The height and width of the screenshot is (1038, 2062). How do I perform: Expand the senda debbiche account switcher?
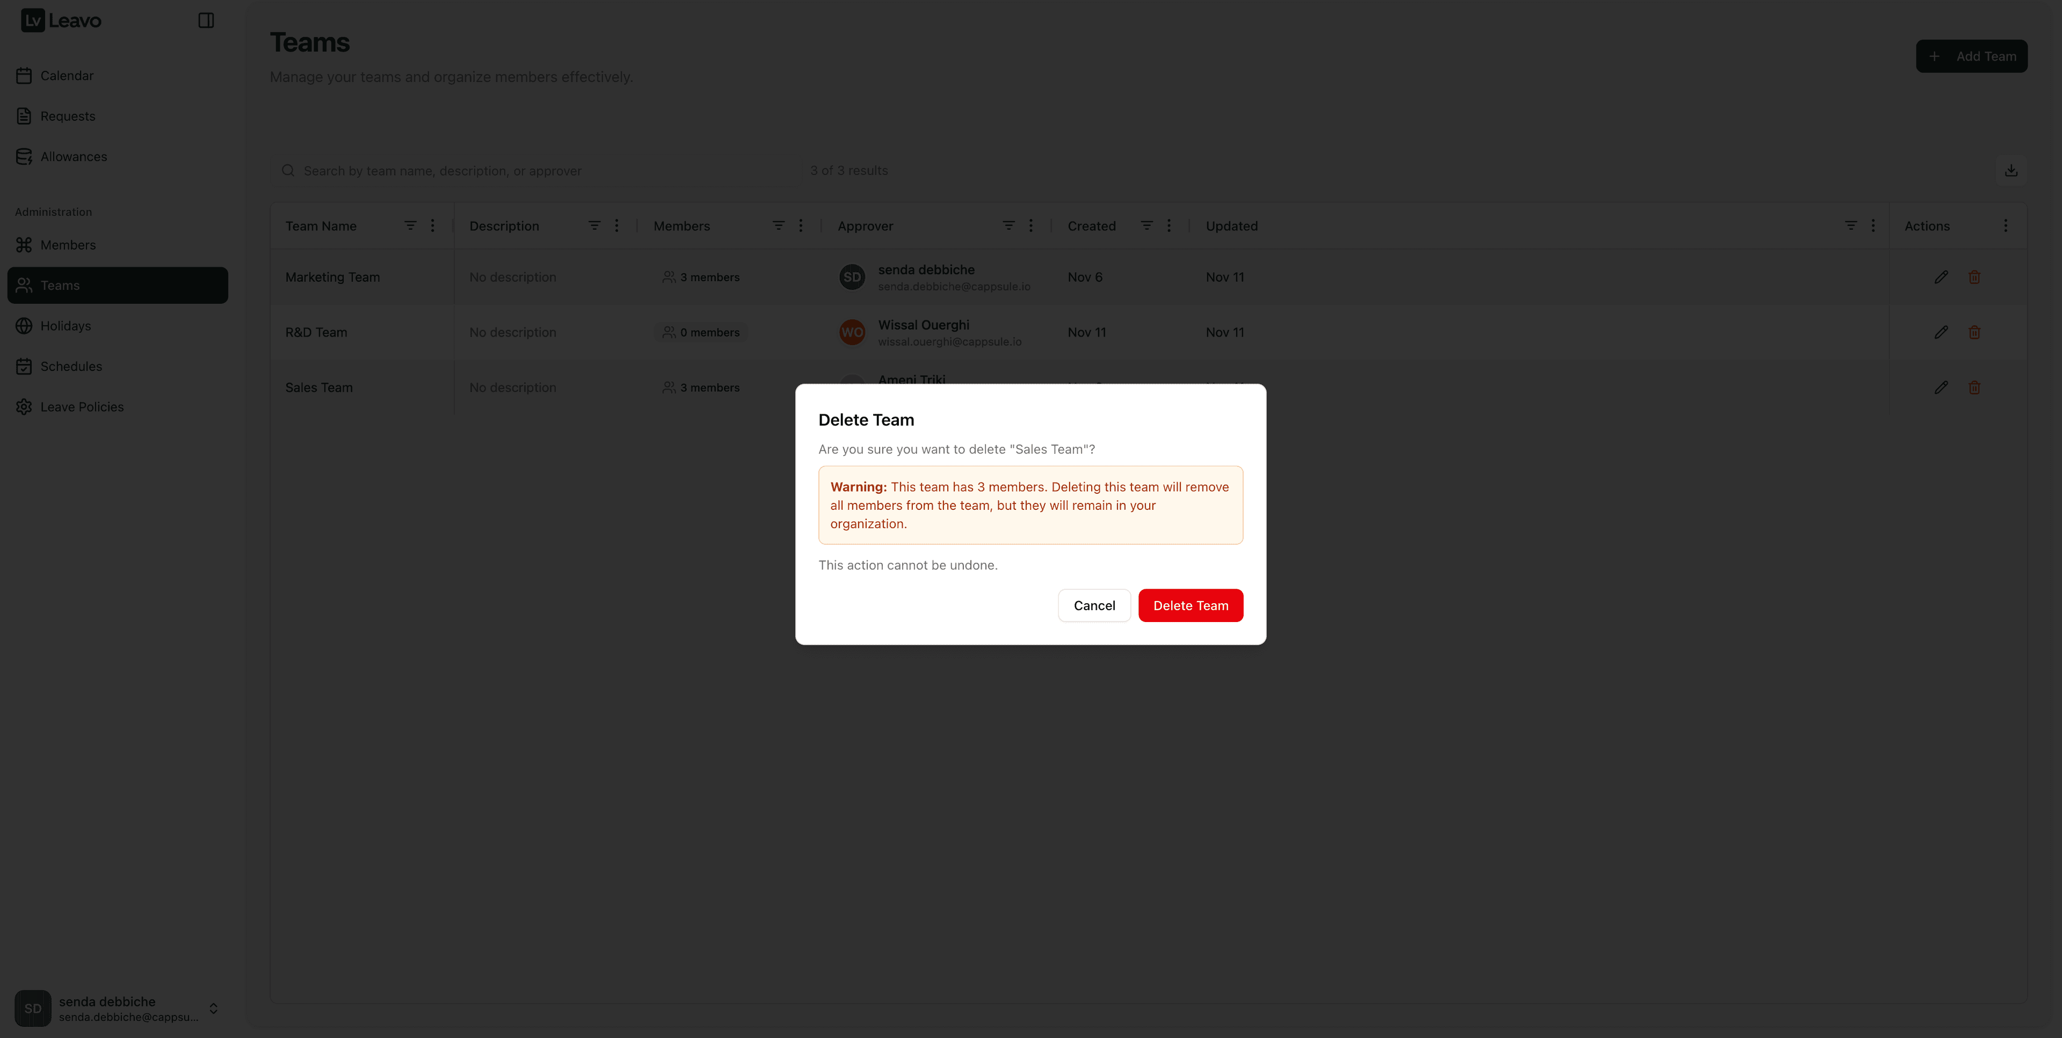click(x=213, y=1007)
